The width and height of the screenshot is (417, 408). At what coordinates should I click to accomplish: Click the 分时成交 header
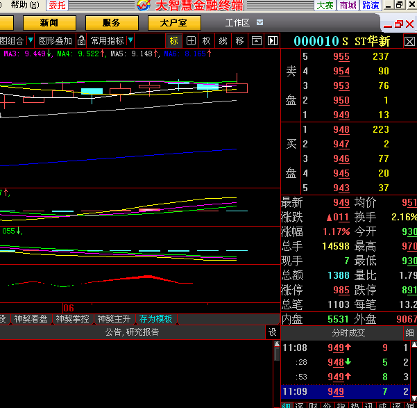click(348, 332)
